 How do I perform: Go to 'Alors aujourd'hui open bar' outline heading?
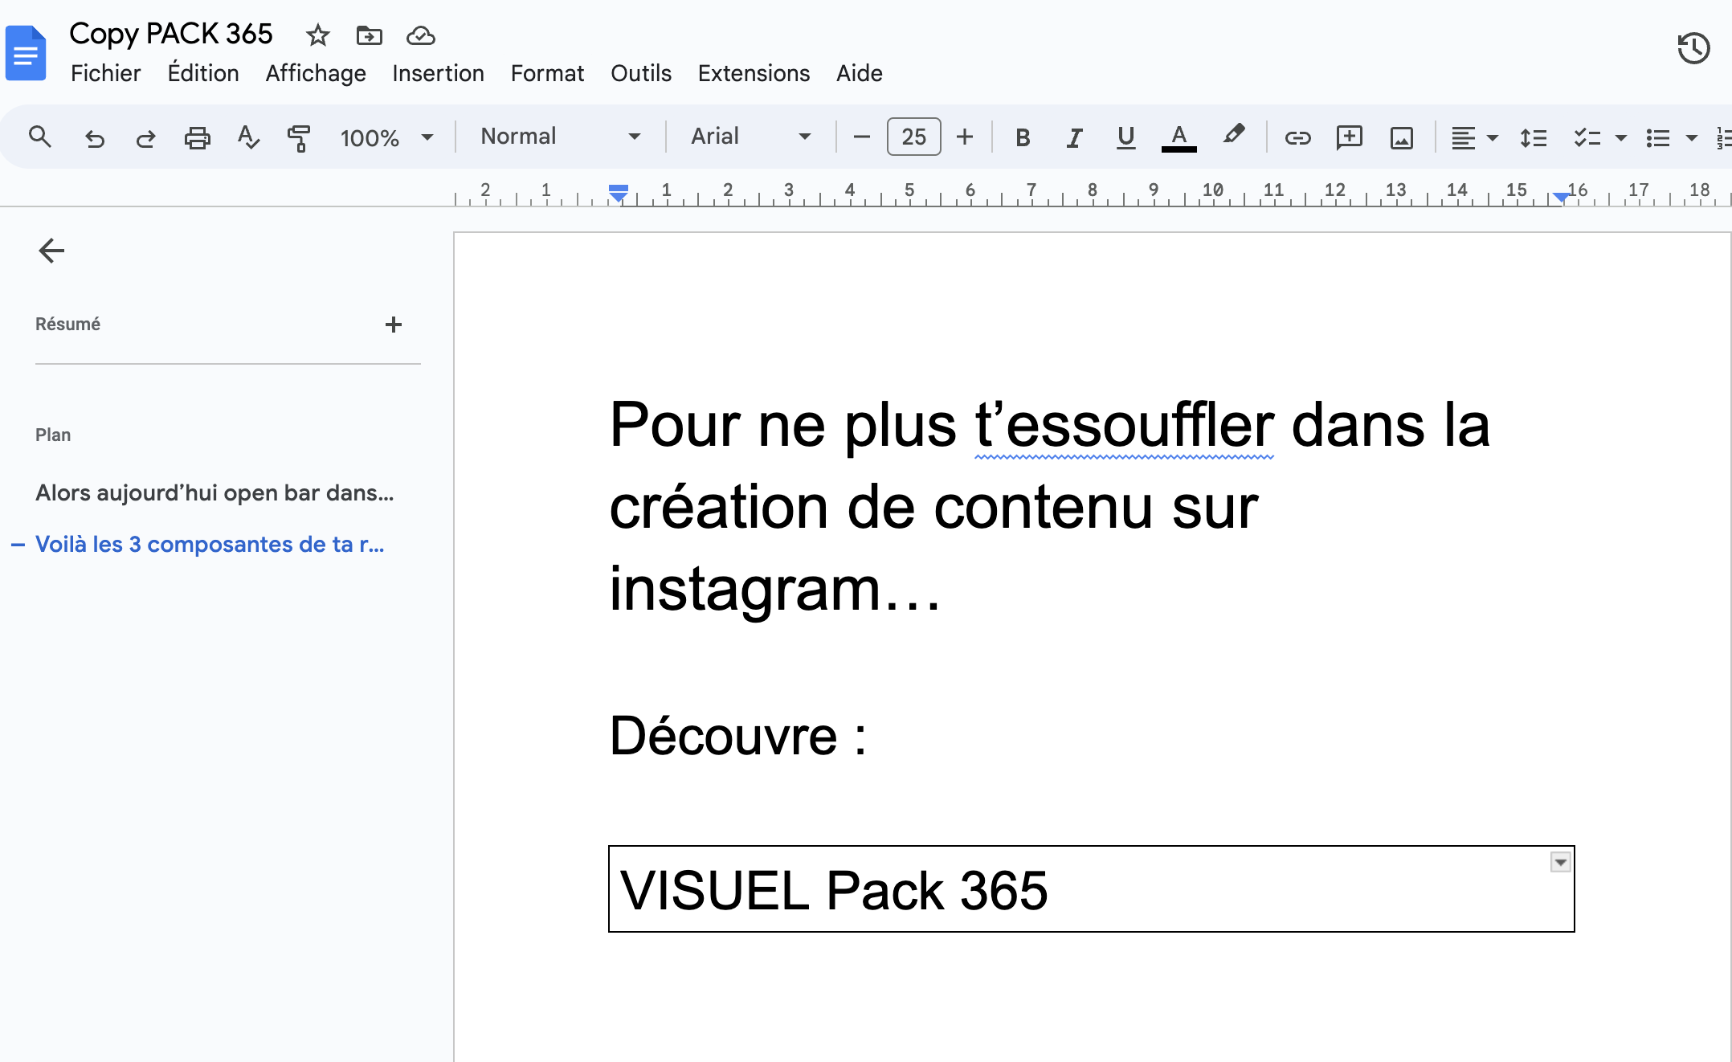coord(214,493)
